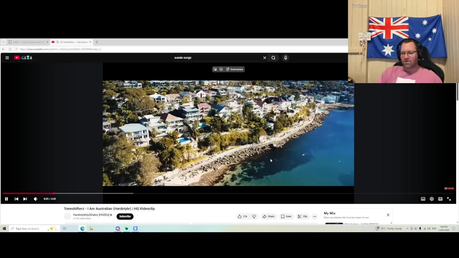
Task: Skip to next video in playlist
Action: pos(25,199)
